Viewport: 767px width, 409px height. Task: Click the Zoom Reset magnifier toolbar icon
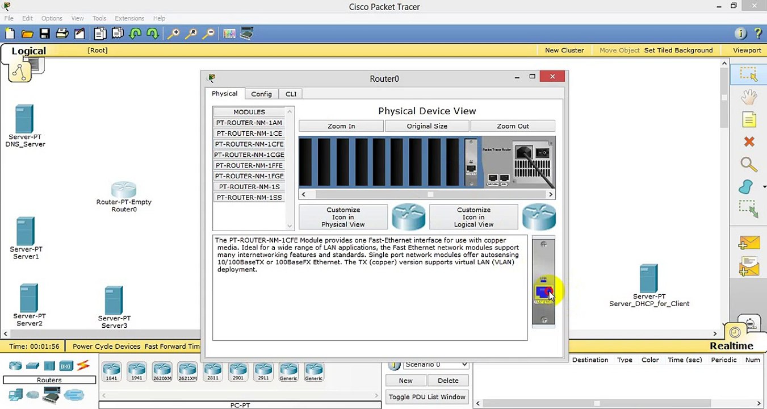point(191,34)
